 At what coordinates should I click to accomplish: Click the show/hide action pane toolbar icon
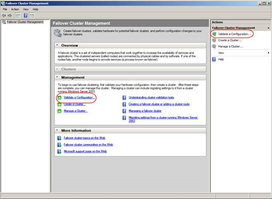[32, 16]
